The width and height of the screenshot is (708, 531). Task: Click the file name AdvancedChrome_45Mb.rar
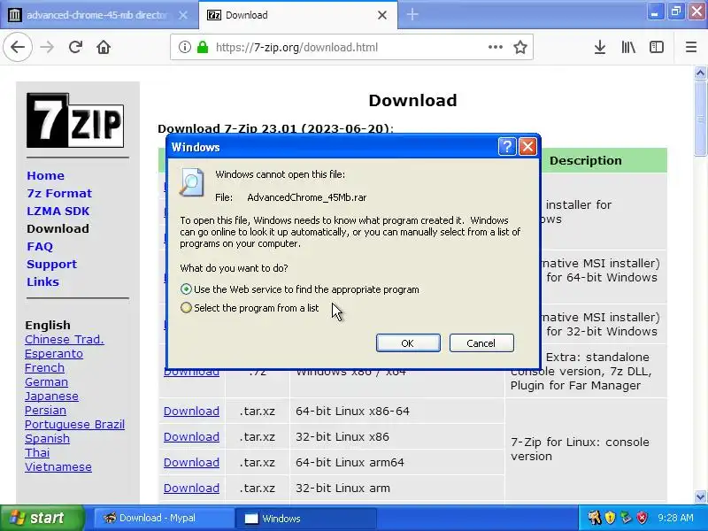306,197
